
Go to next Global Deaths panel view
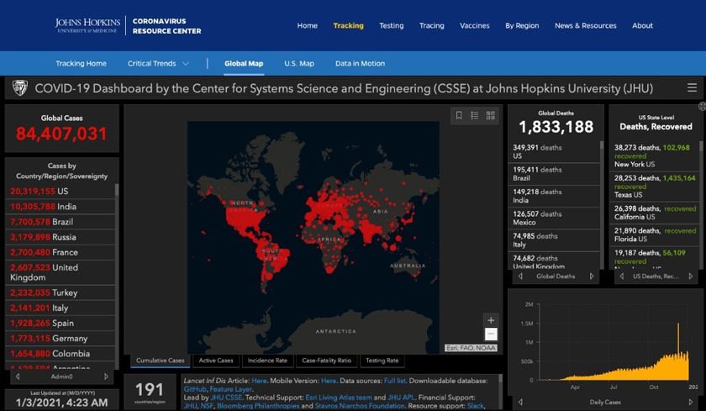[x=592, y=276]
